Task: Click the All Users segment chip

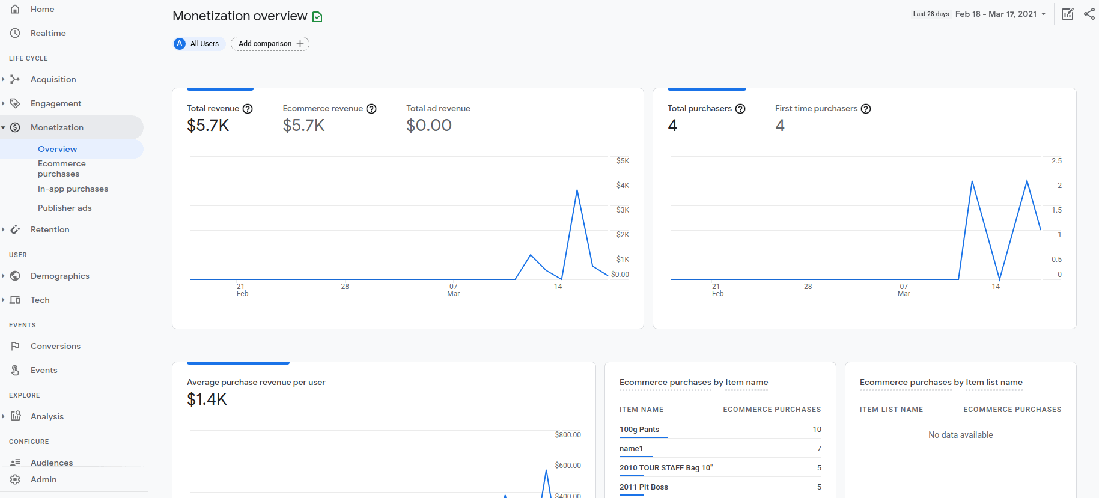Action: [x=199, y=44]
